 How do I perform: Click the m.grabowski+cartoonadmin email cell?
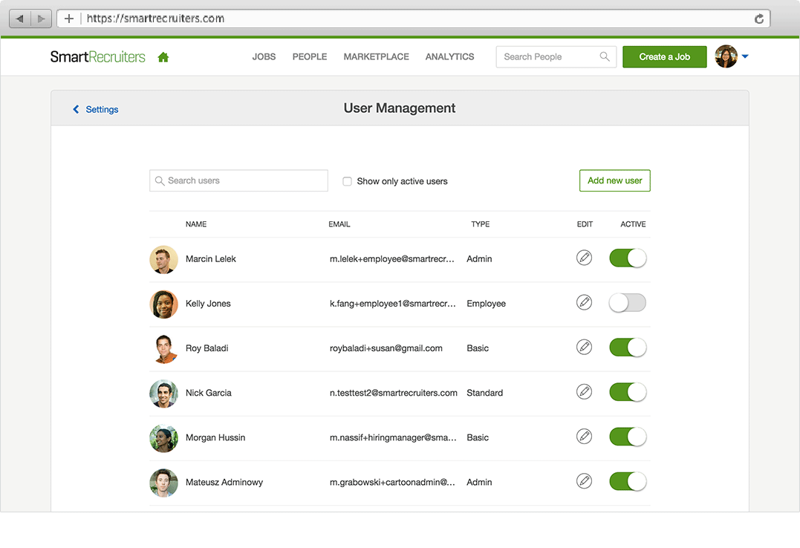click(392, 482)
